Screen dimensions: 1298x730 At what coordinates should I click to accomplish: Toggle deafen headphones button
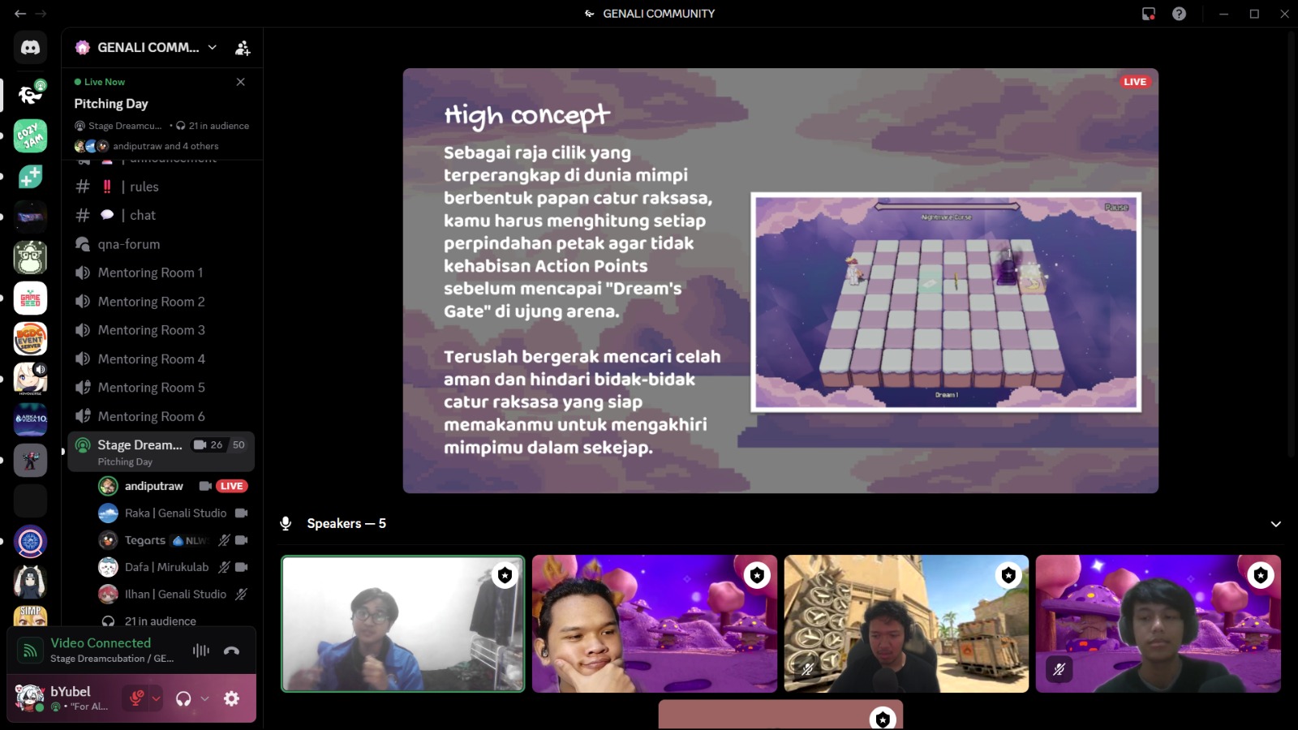coord(183,698)
